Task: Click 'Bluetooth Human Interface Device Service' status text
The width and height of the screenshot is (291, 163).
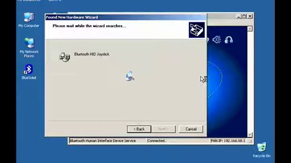Action: click(x=103, y=141)
